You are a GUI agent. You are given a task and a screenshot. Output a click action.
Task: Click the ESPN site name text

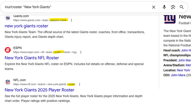17,48
